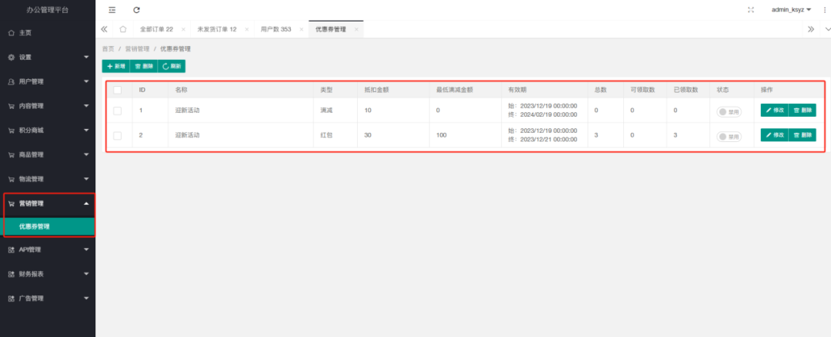Click the 新增 button
Viewport: 831px width, 337px height.
point(116,67)
